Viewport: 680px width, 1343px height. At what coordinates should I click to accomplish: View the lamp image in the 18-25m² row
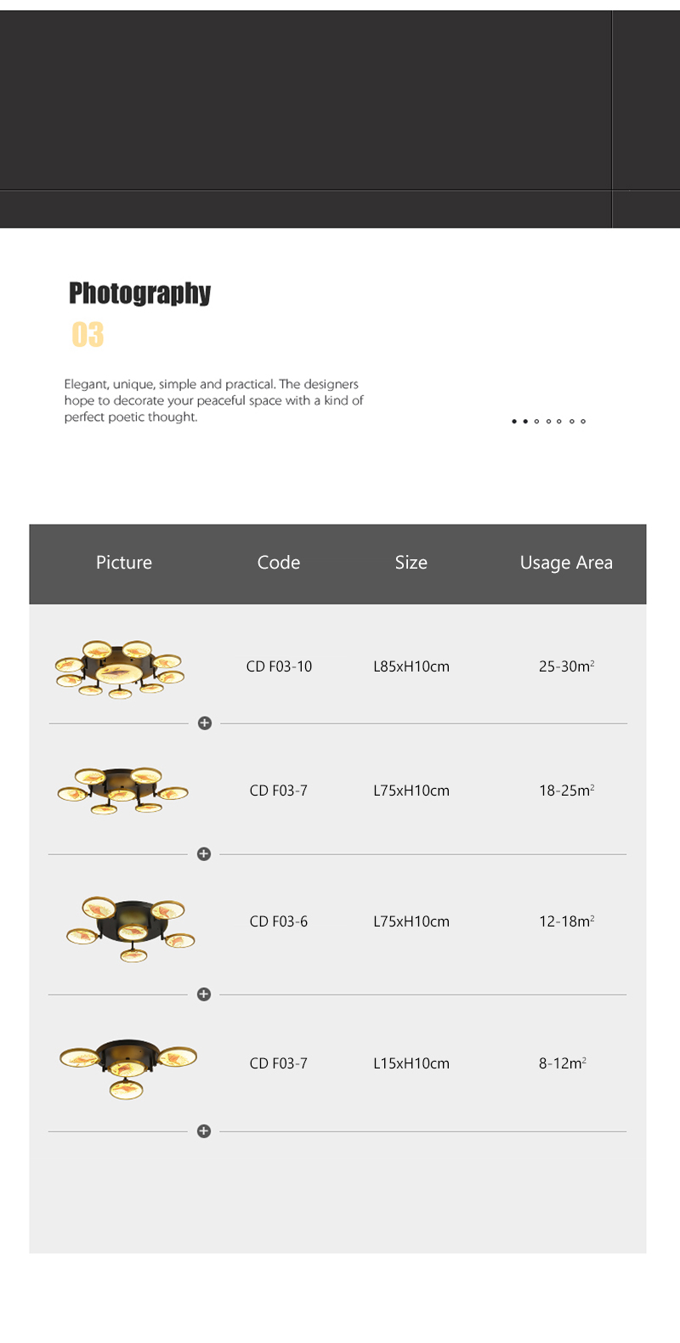(x=122, y=791)
